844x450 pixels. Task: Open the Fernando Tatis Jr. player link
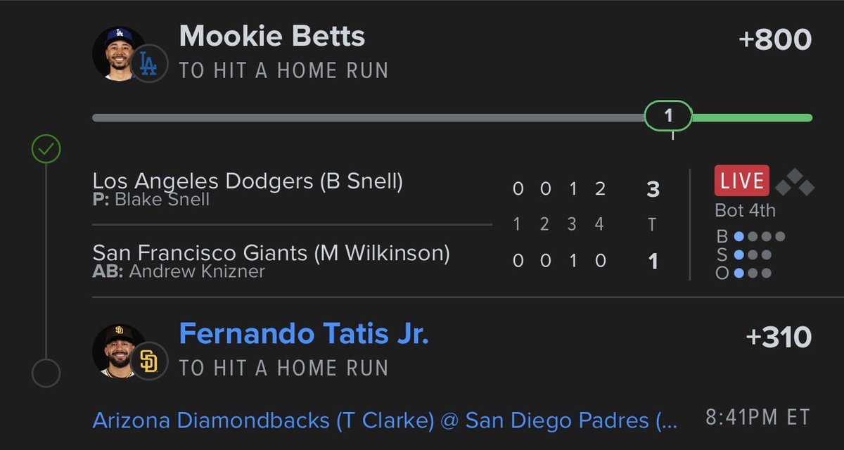coord(304,334)
